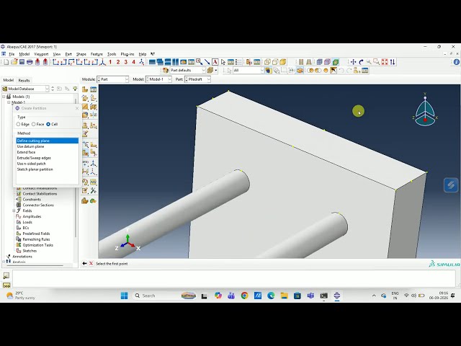
Task: Click the Loads tree item
Action: pos(27,222)
